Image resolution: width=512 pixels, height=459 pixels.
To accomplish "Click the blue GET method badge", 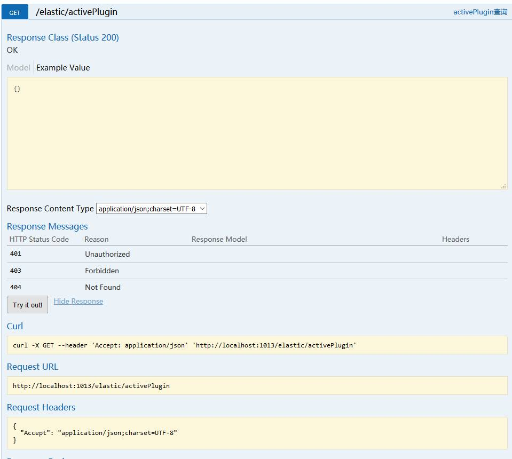I will coord(15,12).
